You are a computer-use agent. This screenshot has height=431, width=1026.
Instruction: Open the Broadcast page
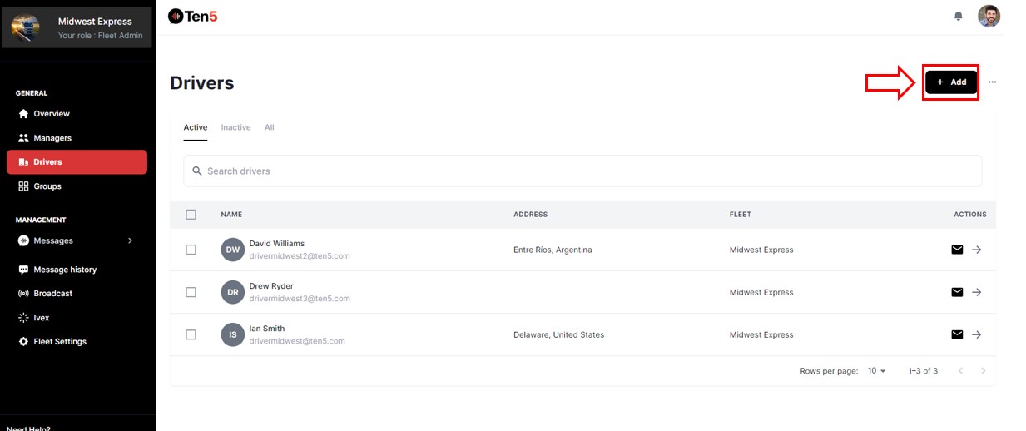pyautogui.click(x=52, y=294)
